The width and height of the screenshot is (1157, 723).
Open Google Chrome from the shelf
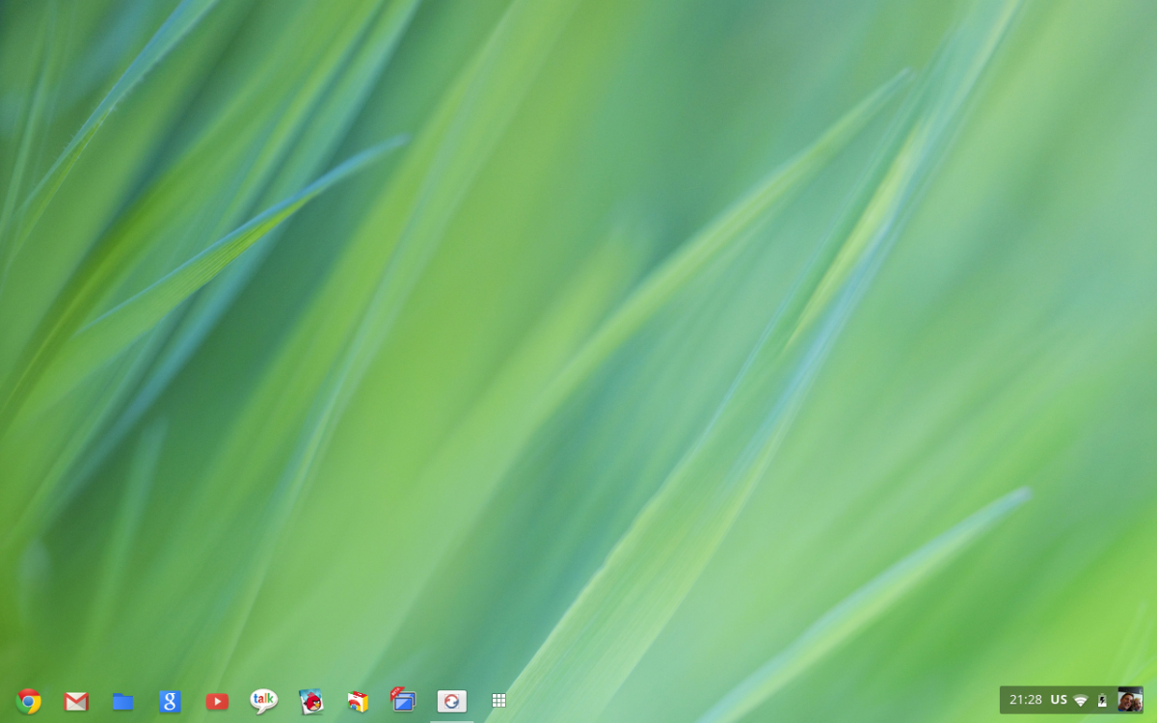29,702
